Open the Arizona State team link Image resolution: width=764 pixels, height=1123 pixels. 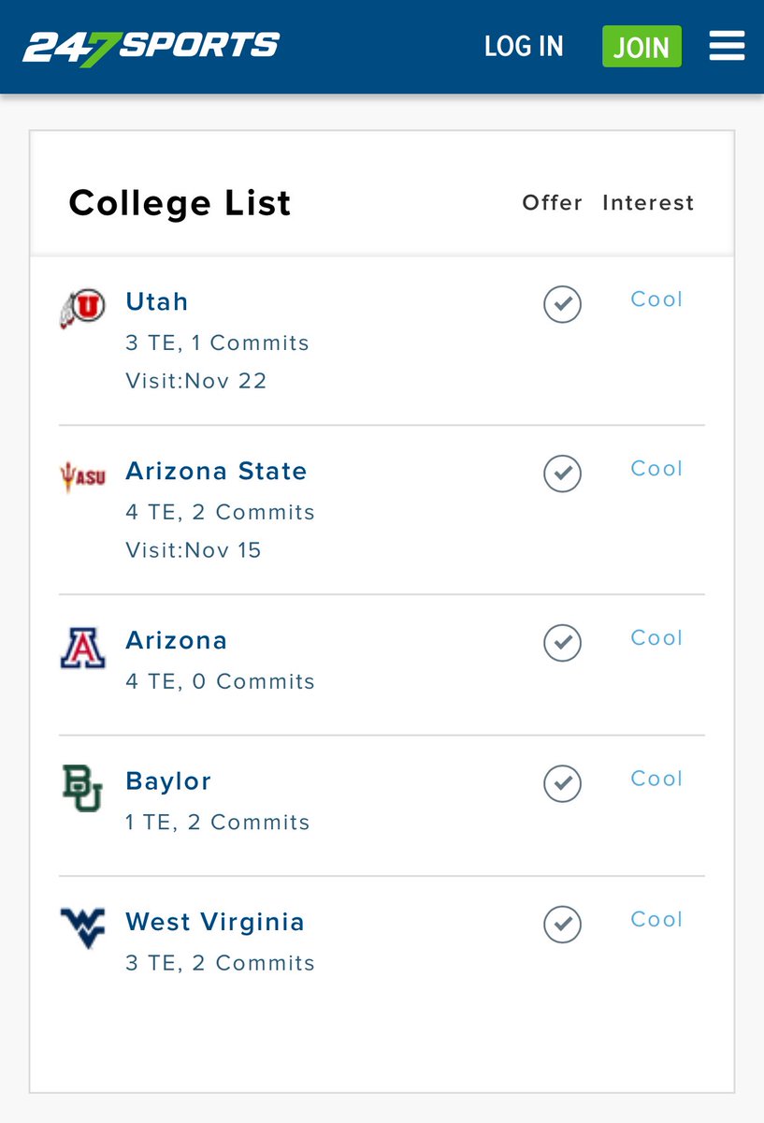pyautogui.click(x=216, y=471)
